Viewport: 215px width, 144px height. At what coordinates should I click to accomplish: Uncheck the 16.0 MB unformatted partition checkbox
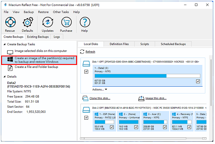(136, 127)
